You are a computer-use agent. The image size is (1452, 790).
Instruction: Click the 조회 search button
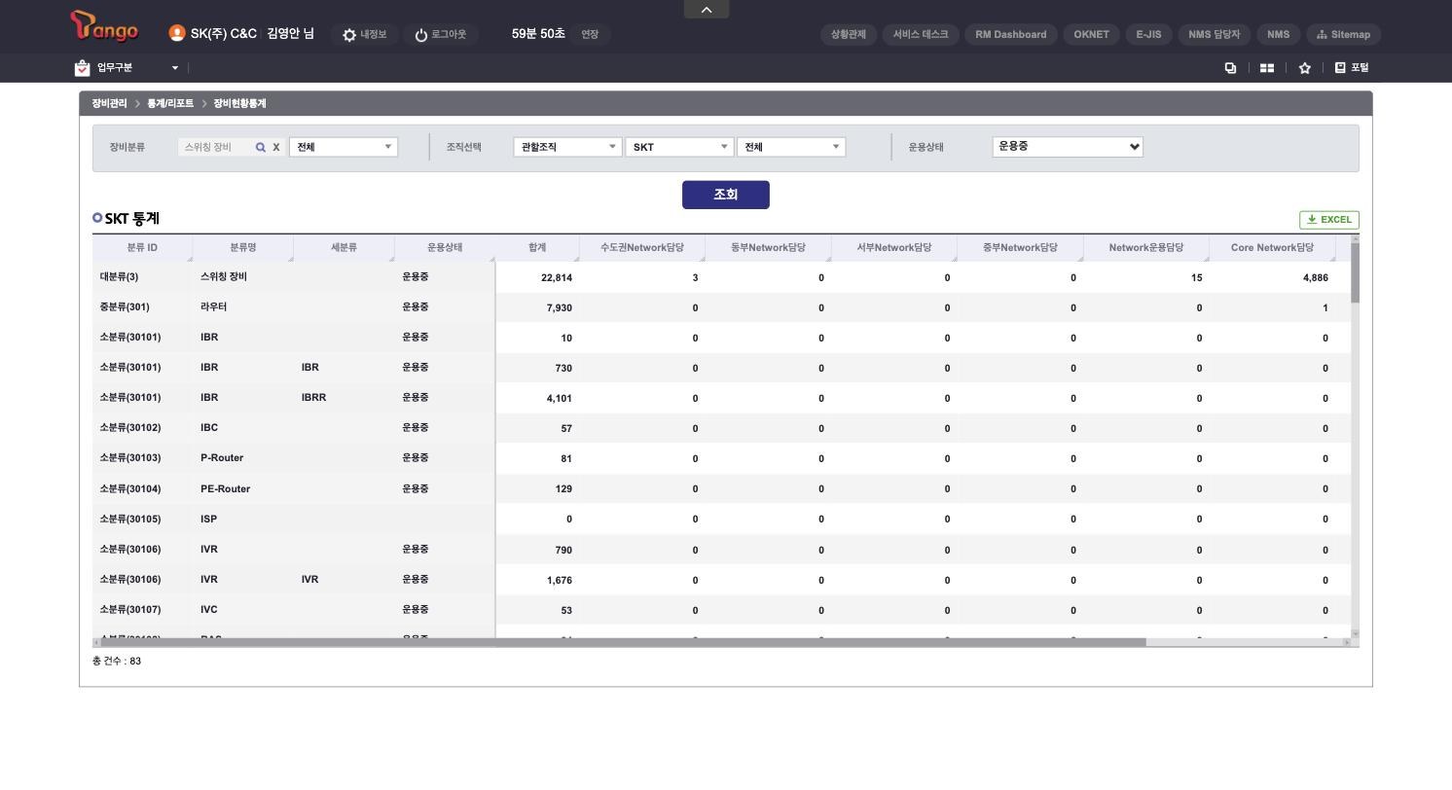pos(726,195)
